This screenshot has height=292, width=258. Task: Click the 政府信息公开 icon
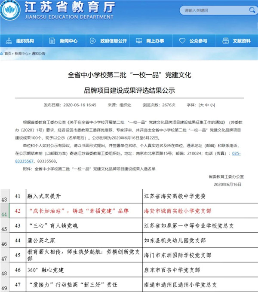pos(92,41)
